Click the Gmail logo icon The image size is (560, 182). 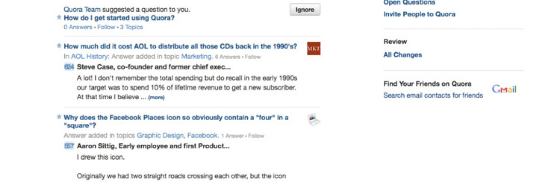click(x=504, y=89)
